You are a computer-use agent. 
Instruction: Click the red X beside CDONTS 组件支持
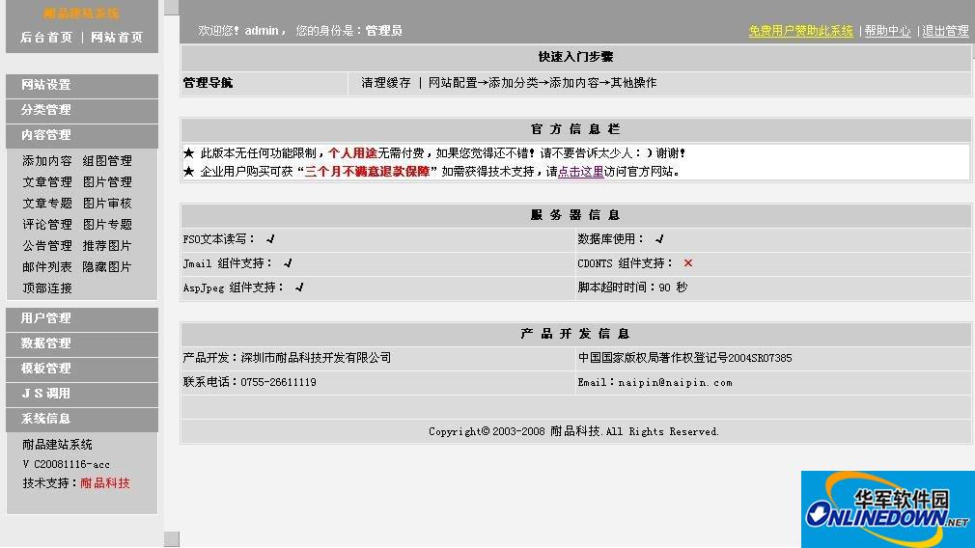(x=687, y=262)
